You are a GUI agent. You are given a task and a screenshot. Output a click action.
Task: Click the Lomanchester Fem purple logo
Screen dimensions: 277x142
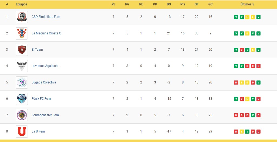point(22,115)
